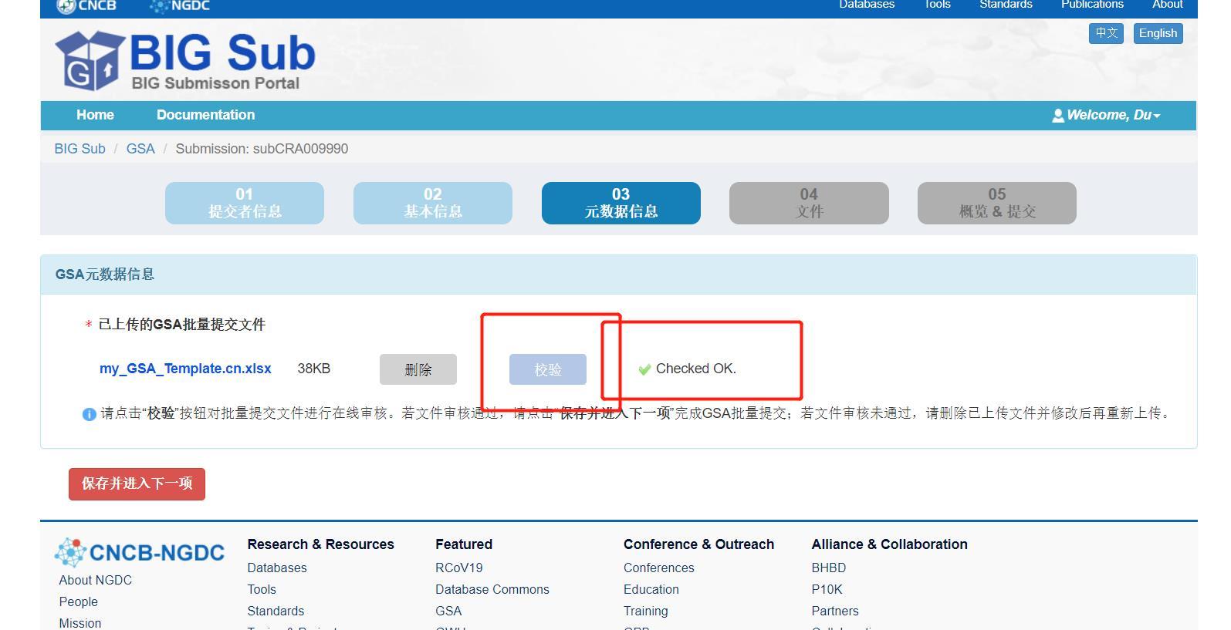Click the NGDC logo in top bar
Viewport: 1231px width, 630px height.
(x=179, y=6)
